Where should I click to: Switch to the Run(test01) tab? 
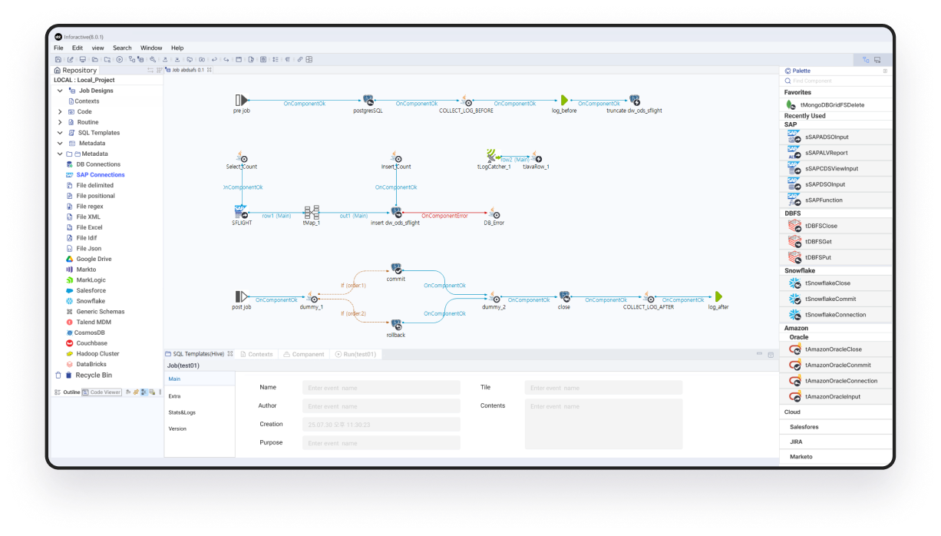tap(356, 354)
